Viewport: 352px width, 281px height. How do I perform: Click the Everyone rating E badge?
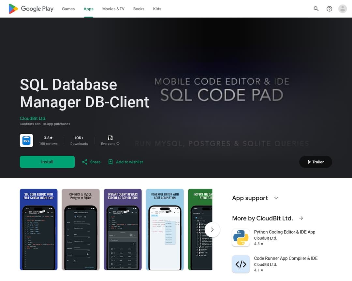pyautogui.click(x=110, y=138)
